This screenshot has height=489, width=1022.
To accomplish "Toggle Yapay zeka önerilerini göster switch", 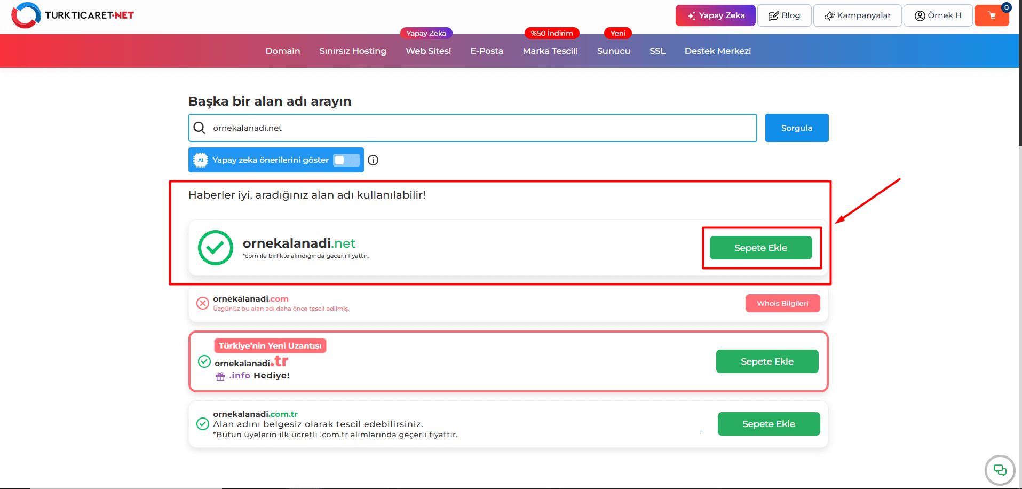I will [346, 160].
